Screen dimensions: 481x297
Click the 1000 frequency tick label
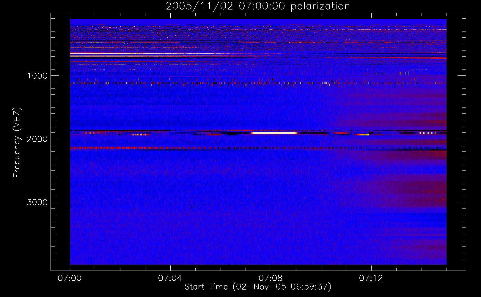pyautogui.click(x=37, y=76)
